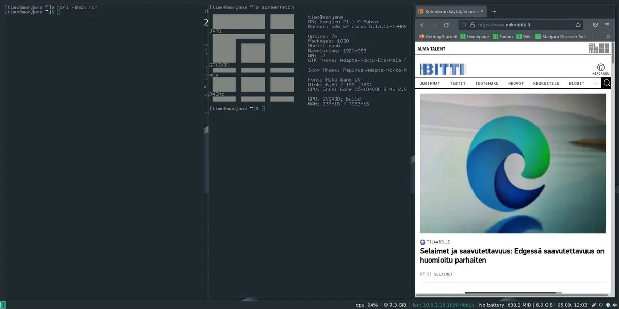Click the padlock site security icon

coord(473,25)
